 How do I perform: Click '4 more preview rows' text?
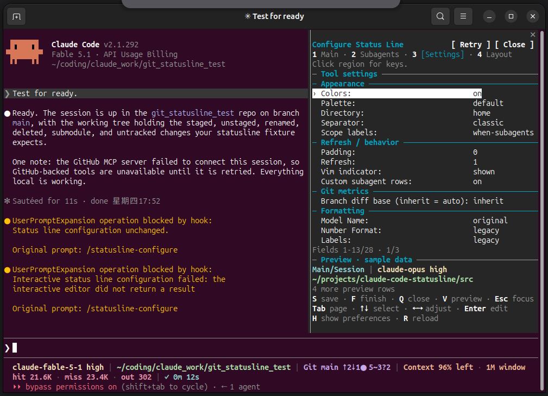pos(354,289)
